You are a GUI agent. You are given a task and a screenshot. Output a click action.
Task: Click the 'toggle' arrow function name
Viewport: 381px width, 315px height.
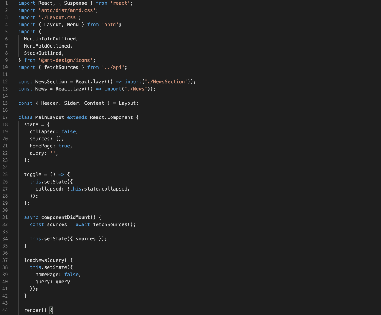[x=32, y=174]
